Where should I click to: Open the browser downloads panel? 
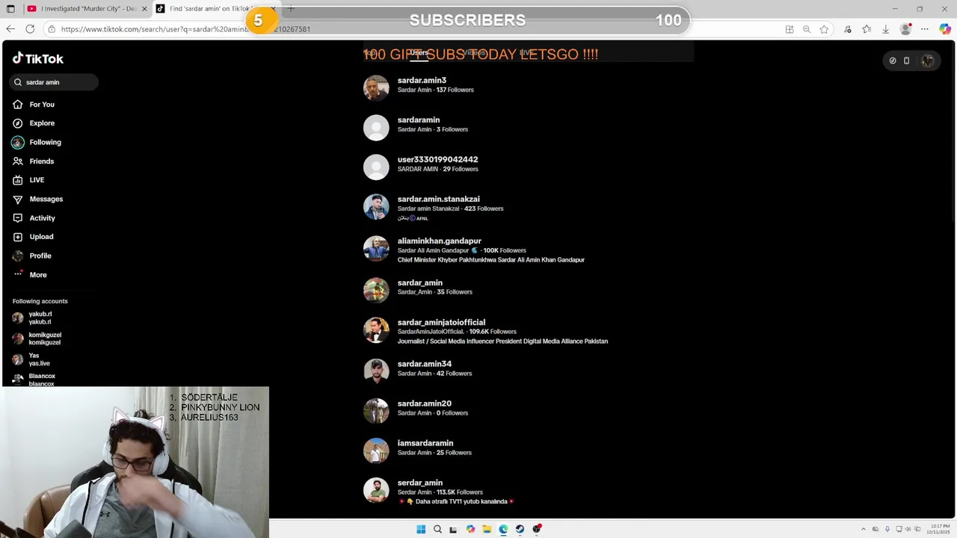(886, 29)
